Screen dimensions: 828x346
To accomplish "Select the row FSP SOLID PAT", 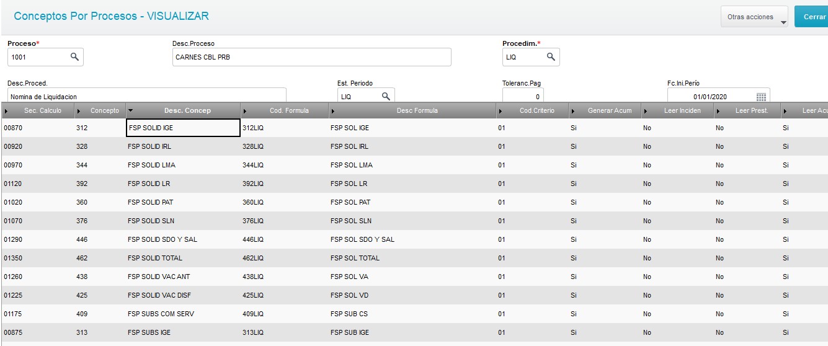I will click(x=414, y=202).
